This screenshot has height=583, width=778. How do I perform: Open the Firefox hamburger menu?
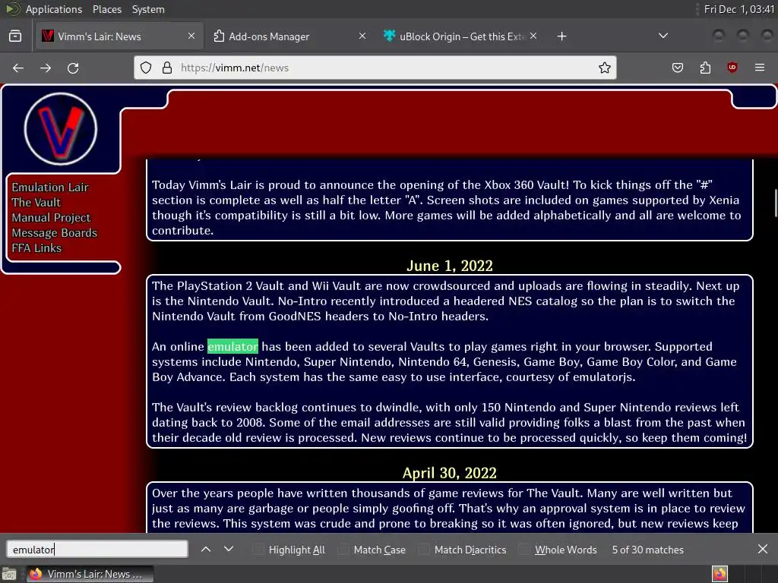point(760,68)
